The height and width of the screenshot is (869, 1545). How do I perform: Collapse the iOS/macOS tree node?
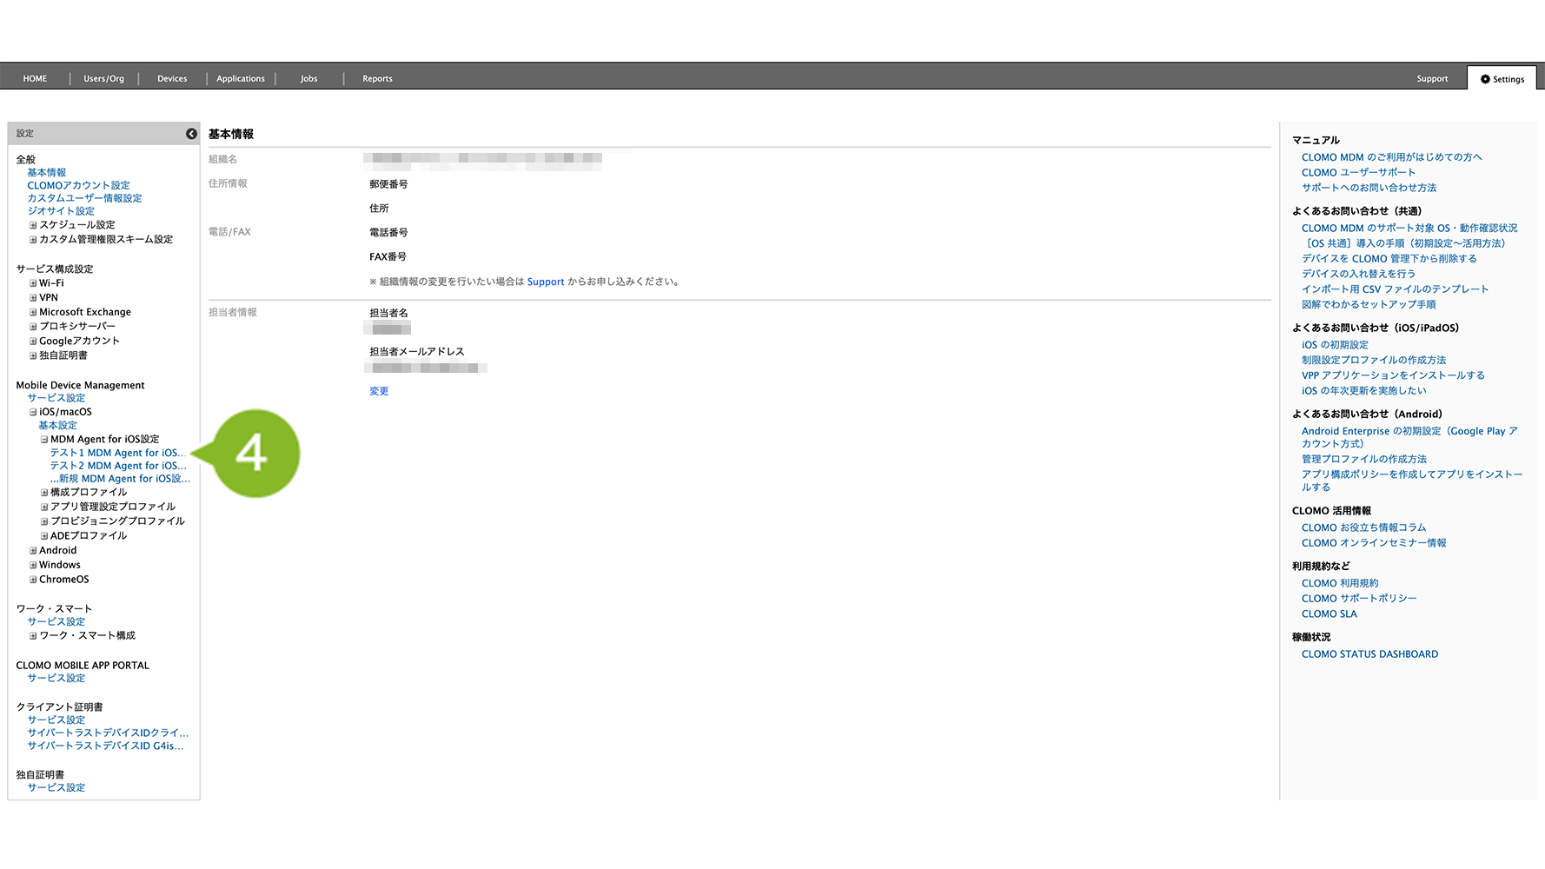(33, 413)
